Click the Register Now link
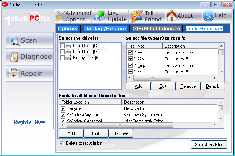This screenshot has height=156, width=235. coord(29,122)
